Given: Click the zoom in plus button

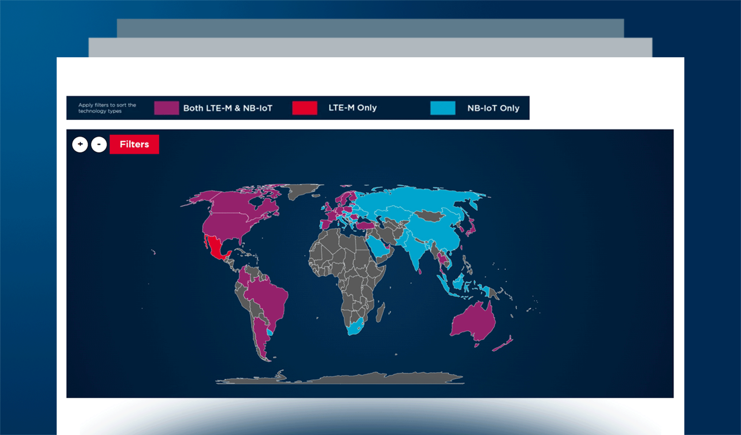Looking at the screenshot, I should click(80, 144).
